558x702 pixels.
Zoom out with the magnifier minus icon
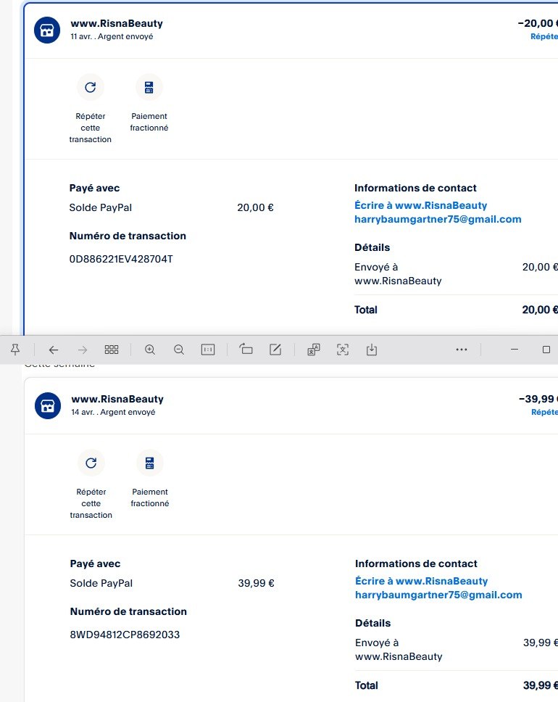tap(179, 350)
